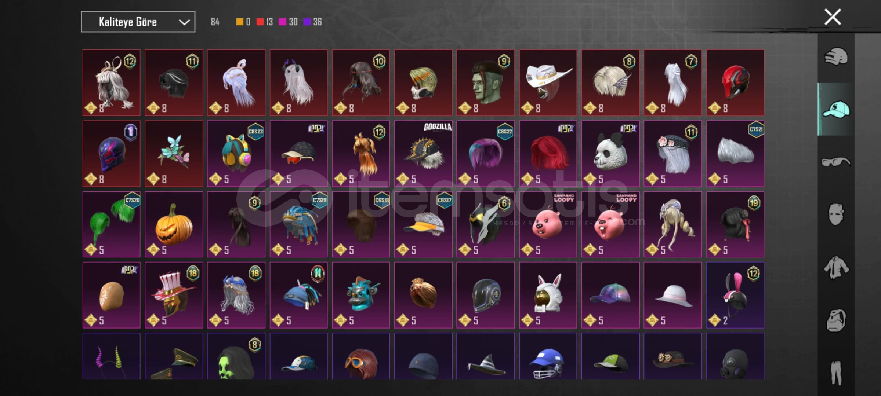
Task: Select the Godzilla spiked cap item
Action: point(423,154)
